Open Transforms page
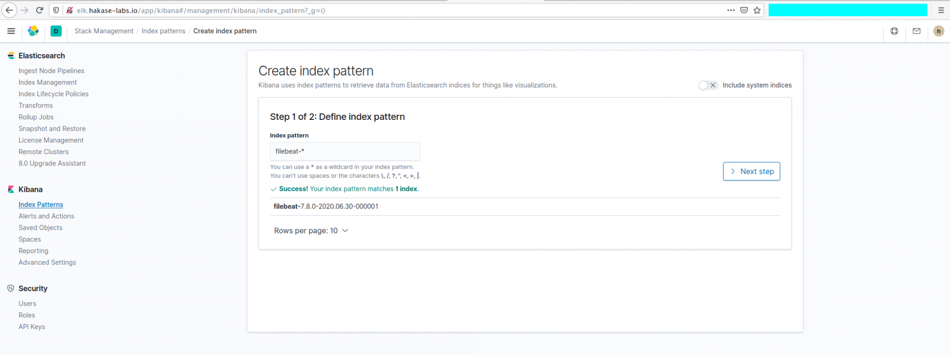The height and width of the screenshot is (355, 950). click(36, 106)
